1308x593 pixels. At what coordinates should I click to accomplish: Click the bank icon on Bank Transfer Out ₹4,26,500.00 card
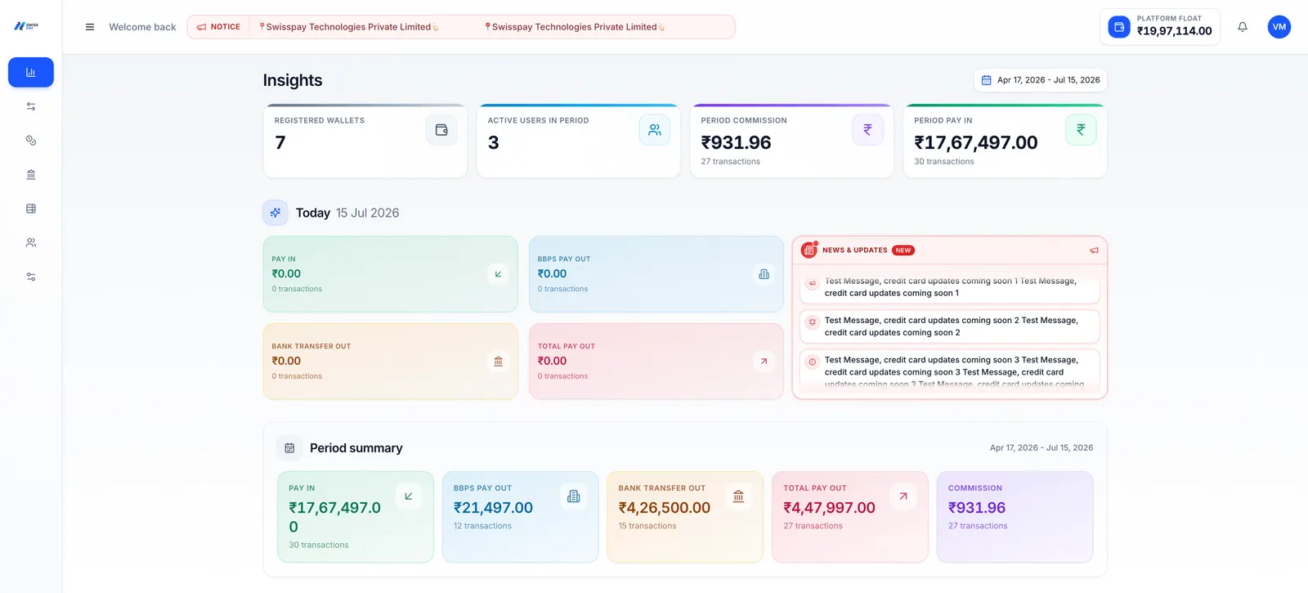(x=738, y=496)
